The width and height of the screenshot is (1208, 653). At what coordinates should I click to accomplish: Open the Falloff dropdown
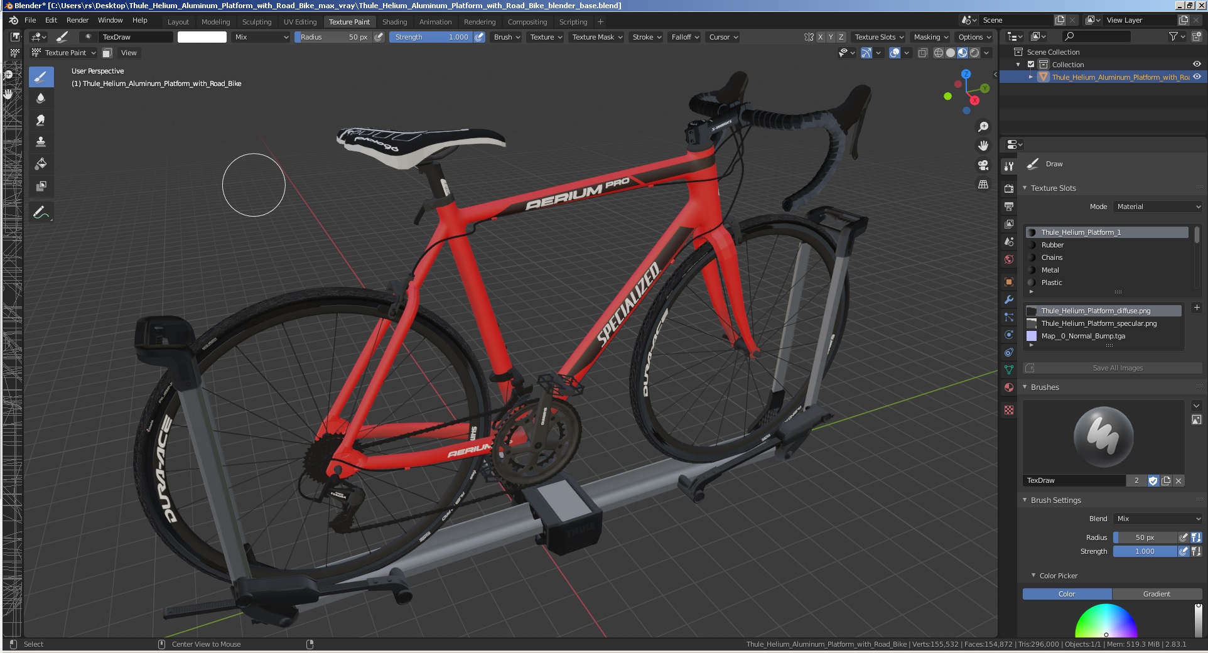pyautogui.click(x=685, y=37)
